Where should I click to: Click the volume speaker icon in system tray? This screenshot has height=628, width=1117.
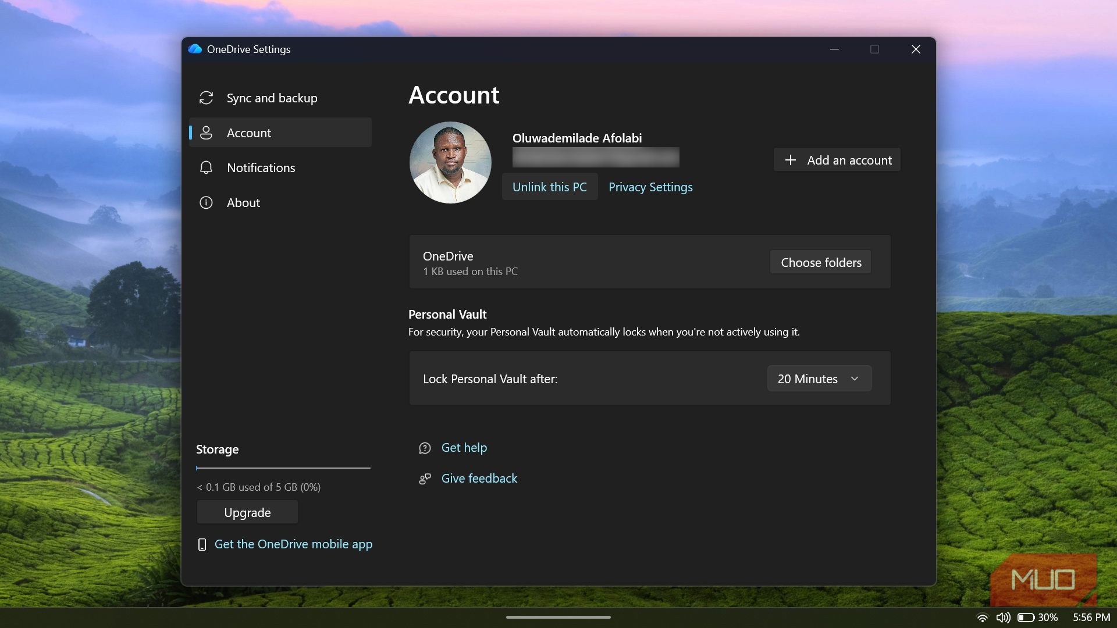tap(1003, 618)
